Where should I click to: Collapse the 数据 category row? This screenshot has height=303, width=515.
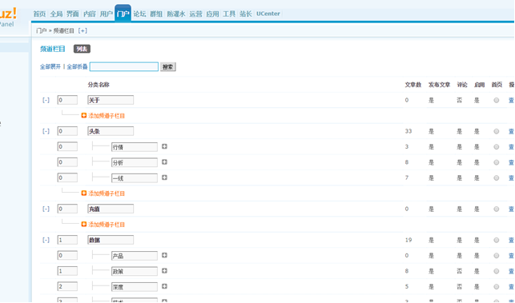[46, 240]
